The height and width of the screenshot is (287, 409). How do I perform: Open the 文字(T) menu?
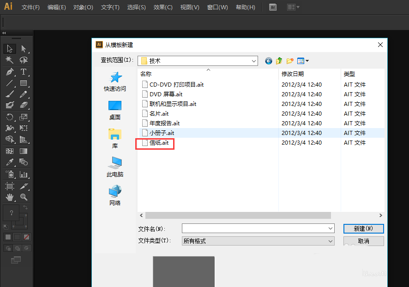pyautogui.click(x=109, y=7)
